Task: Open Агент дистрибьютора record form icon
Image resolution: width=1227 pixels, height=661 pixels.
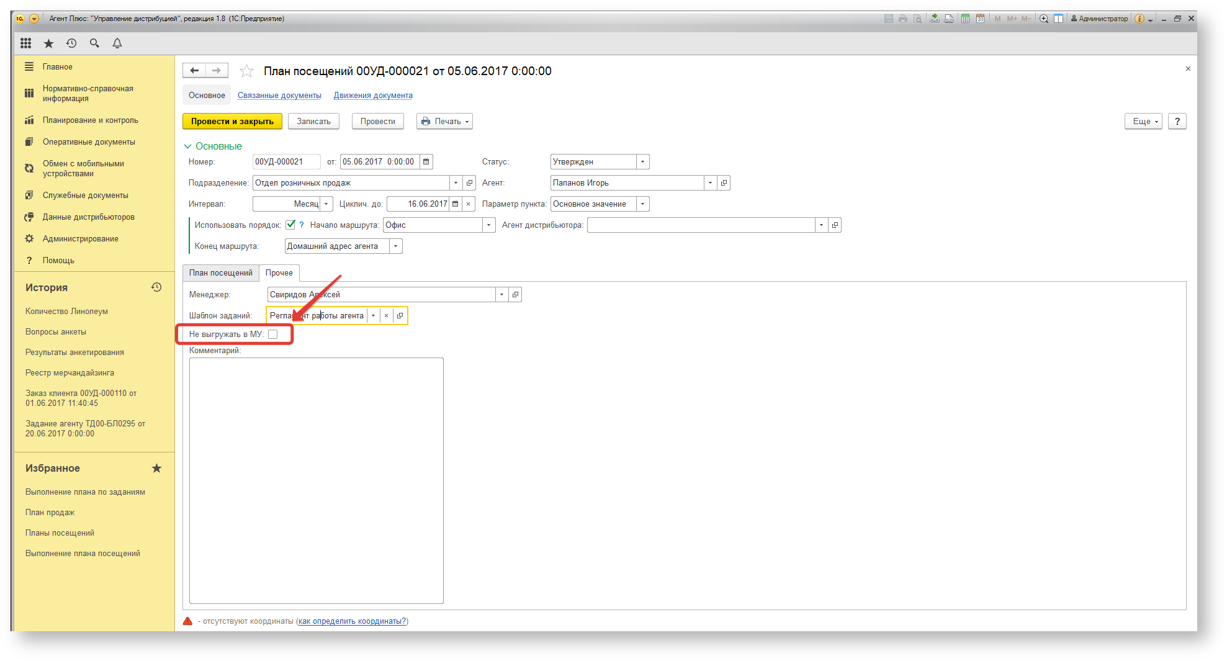Action: point(835,225)
